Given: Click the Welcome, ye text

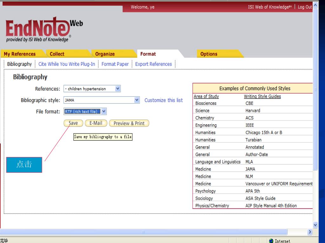Looking at the screenshot, I should [x=143, y=7].
